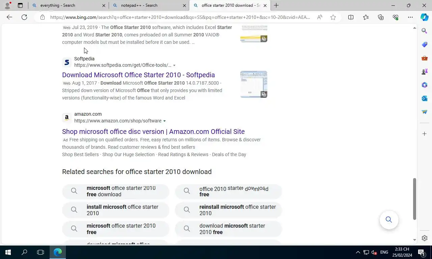The height and width of the screenshot is (259, 432).
Task: Open volume control in system tray
Action: [x=374, y=252]
